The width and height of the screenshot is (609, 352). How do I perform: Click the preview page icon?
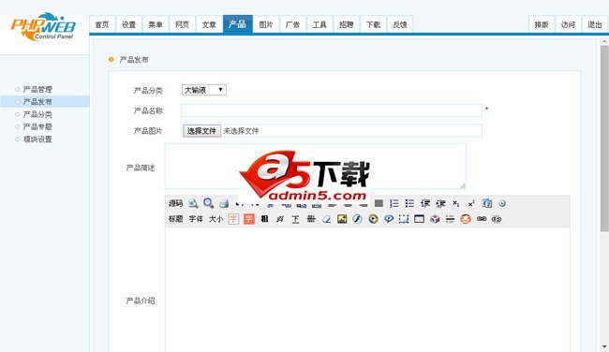(193, 203)
